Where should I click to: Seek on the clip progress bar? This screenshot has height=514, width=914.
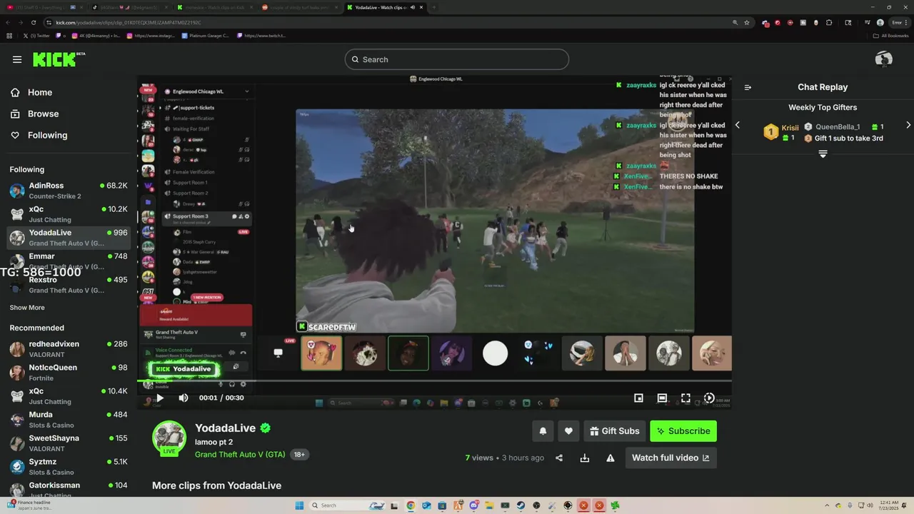click(434, 381)
